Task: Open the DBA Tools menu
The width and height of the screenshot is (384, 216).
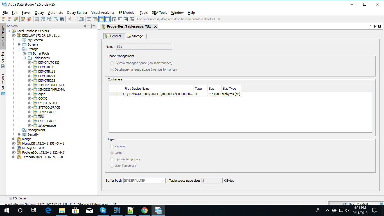Action: coord(159,13)
